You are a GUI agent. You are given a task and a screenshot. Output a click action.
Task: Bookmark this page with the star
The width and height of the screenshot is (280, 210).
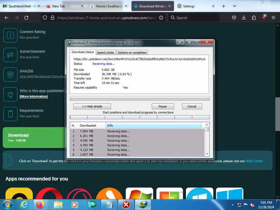(x=161, y=17)
